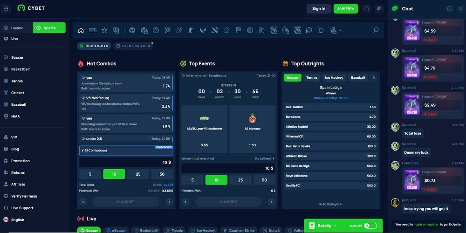
Task: Switch to Sports section
Action: coord(49,28)
